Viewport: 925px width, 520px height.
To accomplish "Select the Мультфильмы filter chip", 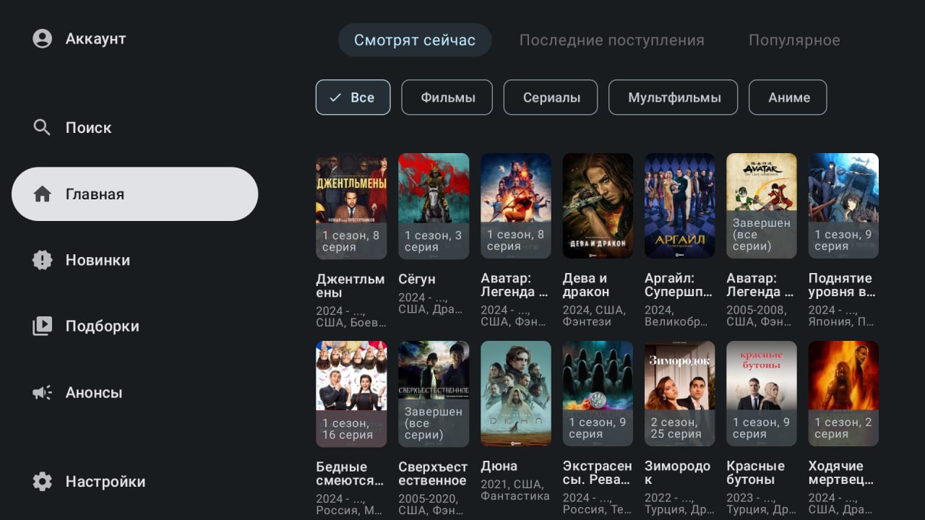I will tap(674, 97).
